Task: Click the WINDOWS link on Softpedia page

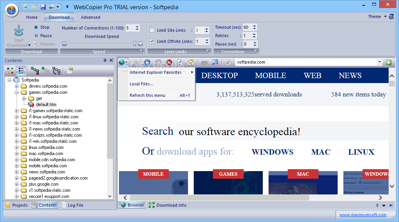Action: click(x=272, y=152)
